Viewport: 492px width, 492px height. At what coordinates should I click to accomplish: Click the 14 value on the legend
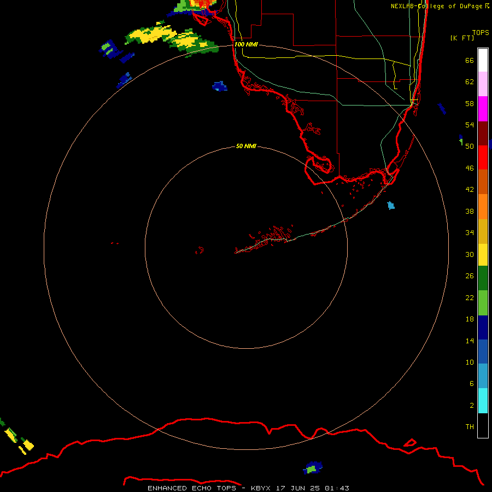click(470, 341)
